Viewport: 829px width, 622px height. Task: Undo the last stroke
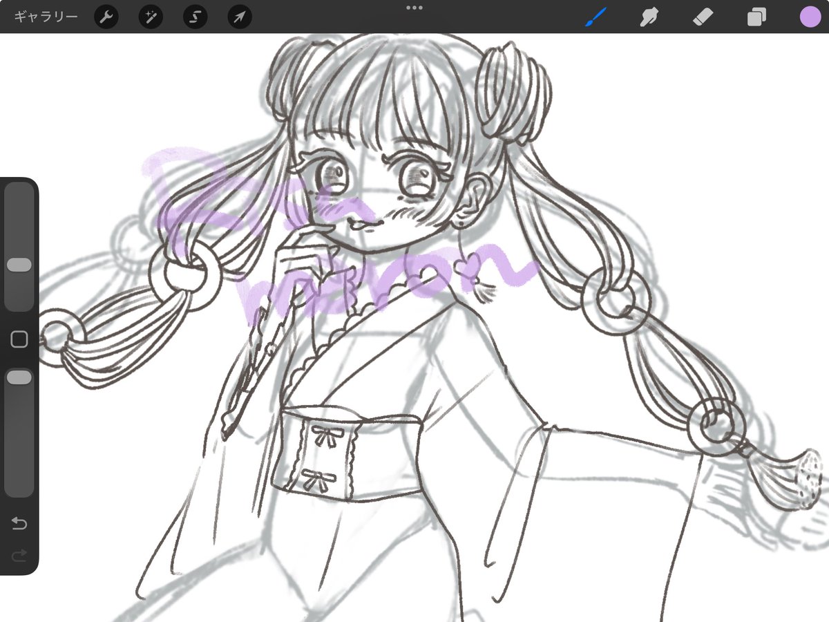(19, 524)
